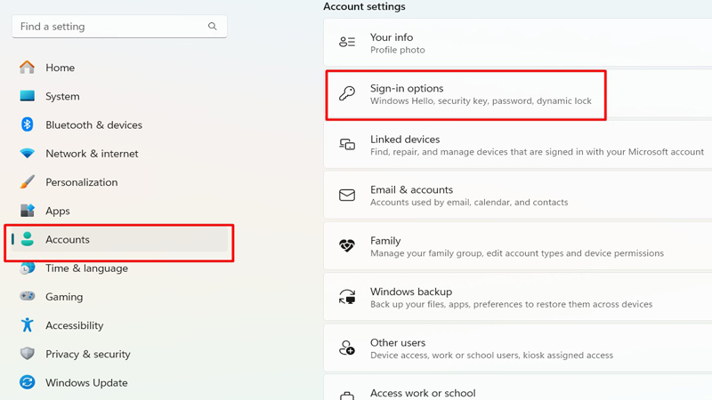Open Other users settings

tap(518, 348)
